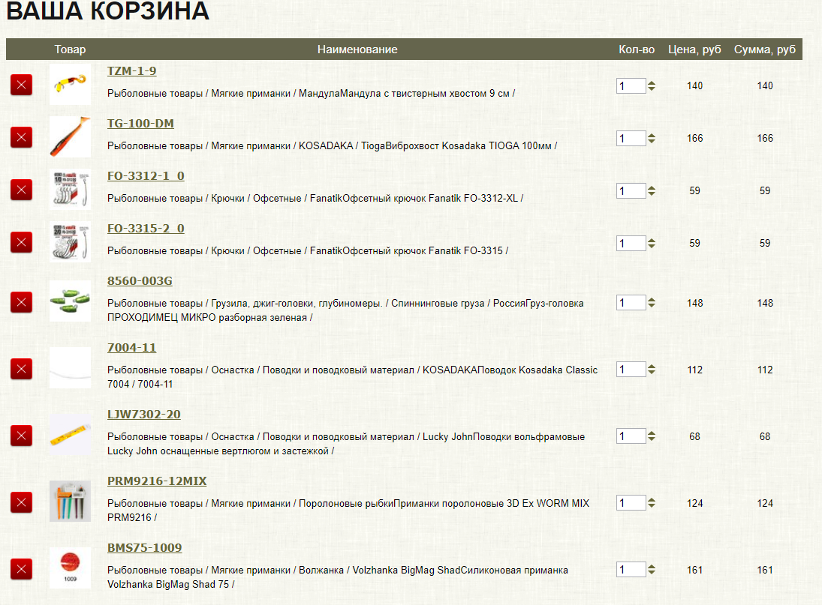This screenshot has width=822, height=605.
Task: Focus quantity field for BMS75-1009
Action: tap(631, 570)
